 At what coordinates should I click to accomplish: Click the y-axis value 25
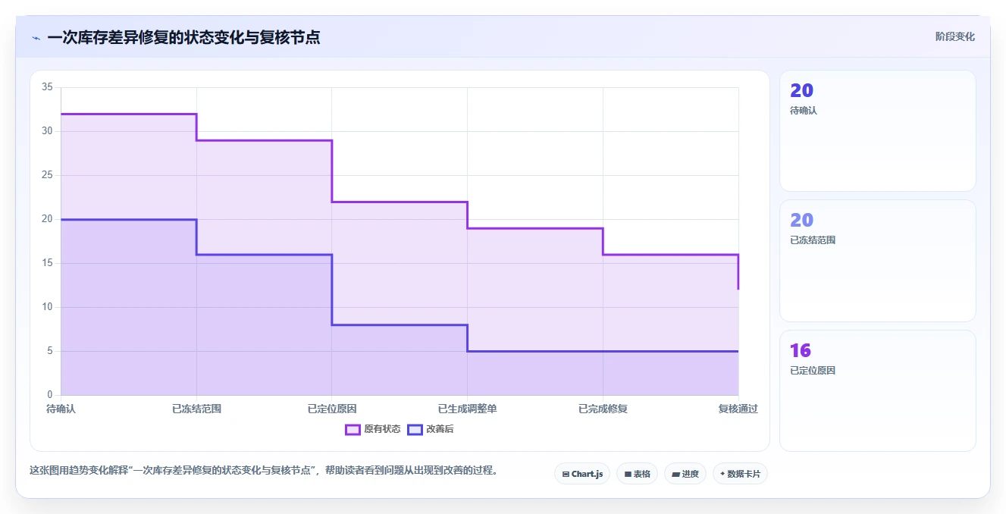coord(47,175)
